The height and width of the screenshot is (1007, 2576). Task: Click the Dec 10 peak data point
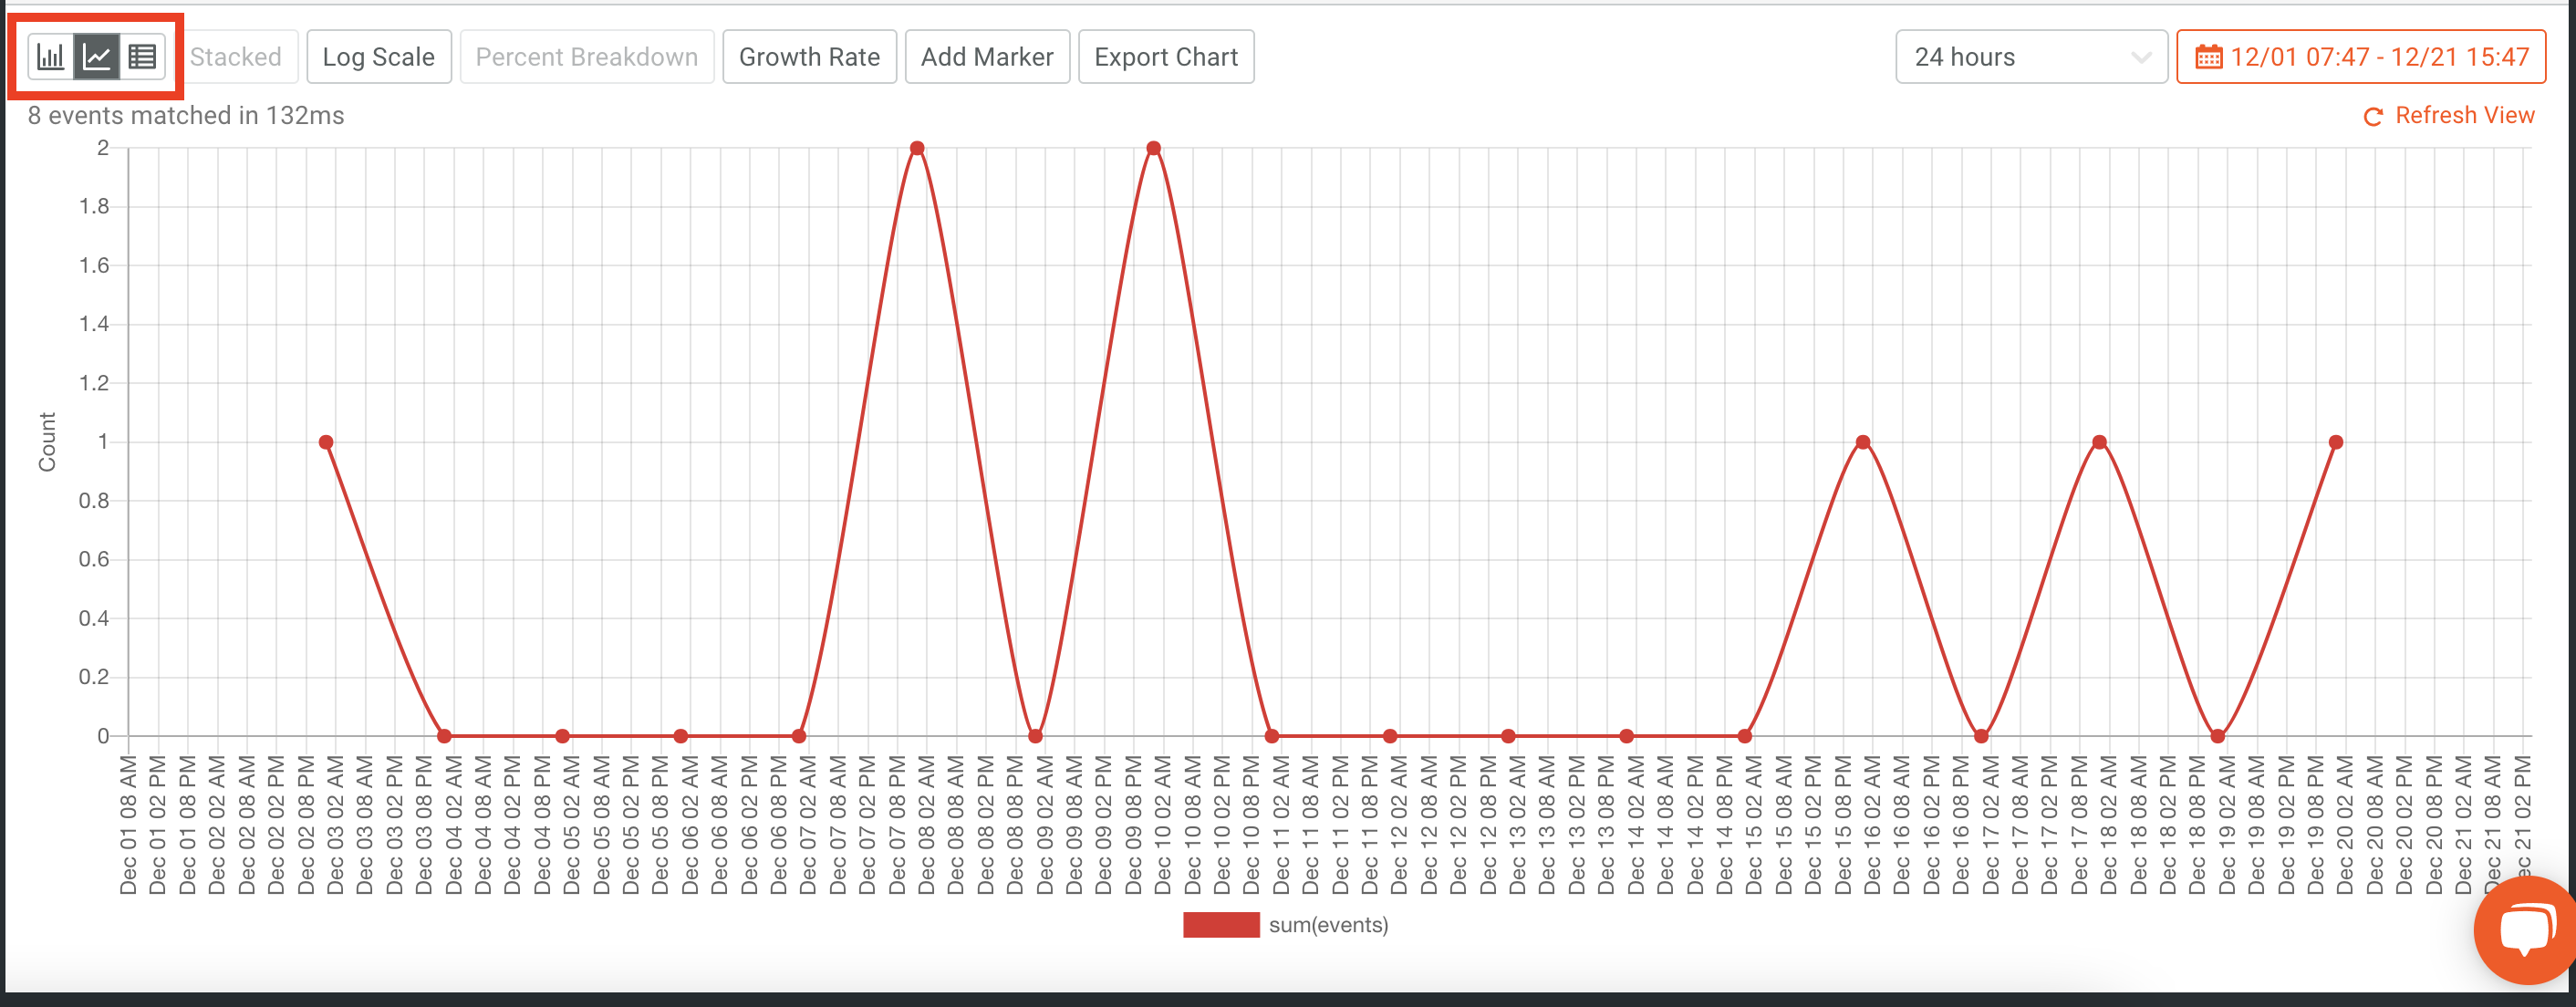[x=1153, y=148]
